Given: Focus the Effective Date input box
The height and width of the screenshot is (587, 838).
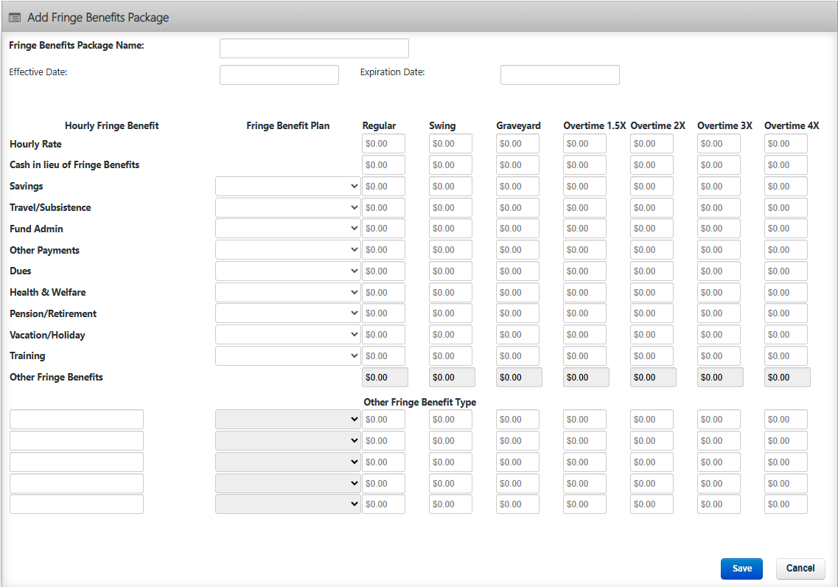Looking at the screenshot, I should coord(279,75).
